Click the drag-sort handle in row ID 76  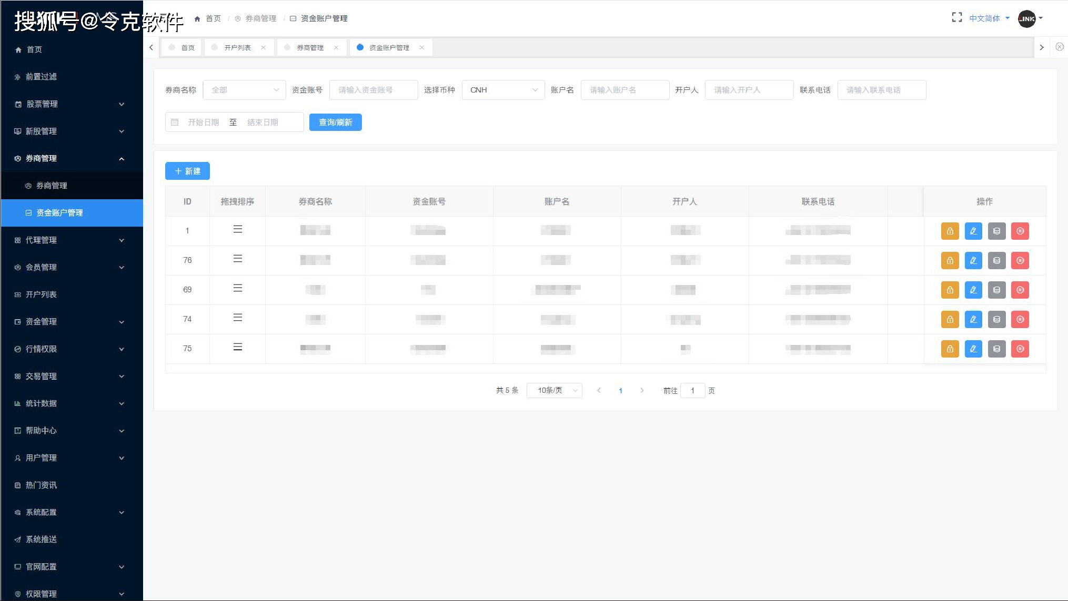click(238, 259)
